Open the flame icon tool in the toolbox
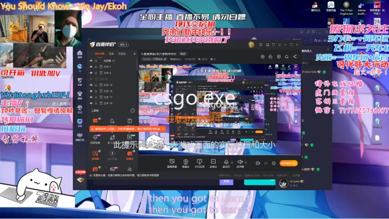 point(129,169)
